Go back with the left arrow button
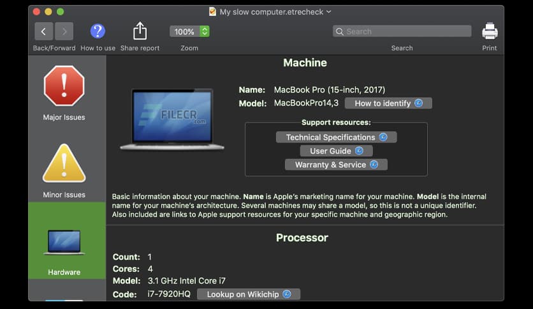This screenshot has width=533, height=309. point(43,32)
